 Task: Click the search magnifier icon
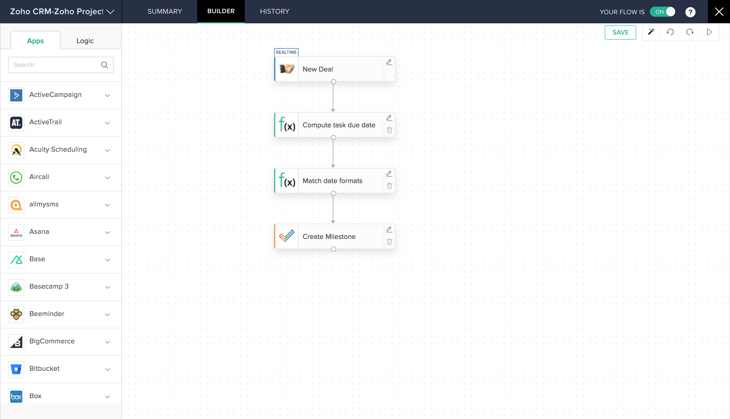[x=105, y=65]
